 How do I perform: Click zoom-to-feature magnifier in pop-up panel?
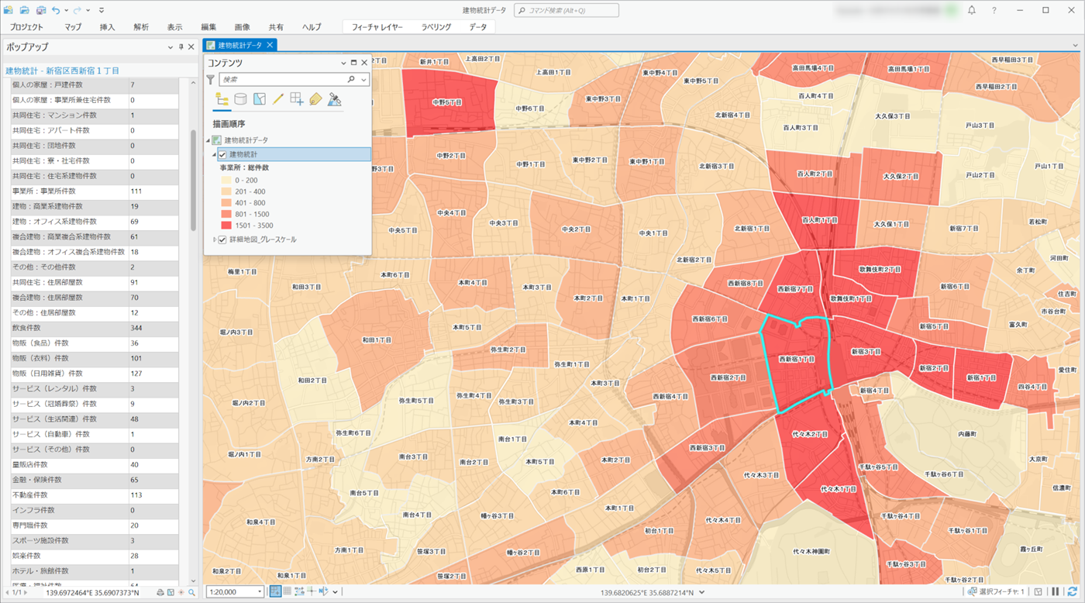pyautogui.click(x=191, y=593)
